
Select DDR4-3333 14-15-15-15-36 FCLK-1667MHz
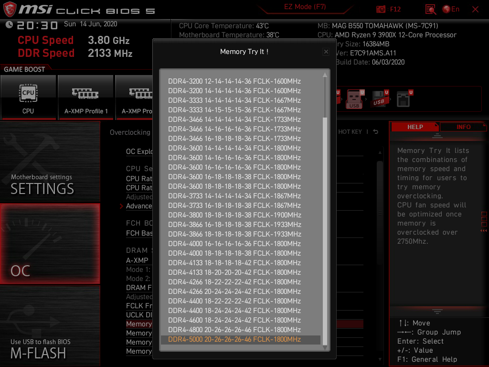tap(241, 110)
